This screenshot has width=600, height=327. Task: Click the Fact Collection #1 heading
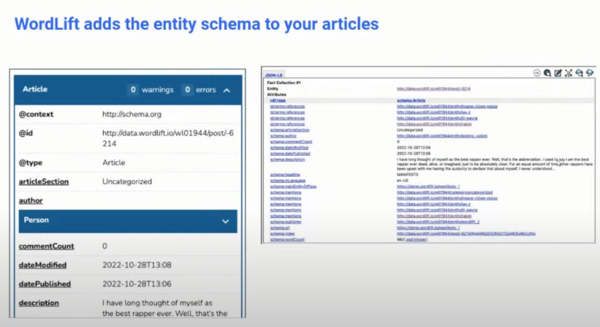click(x=284, y=83)
